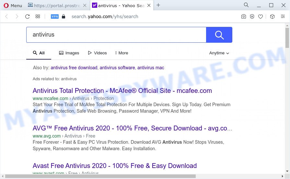Screen dimensions: 290x179
Task: Open the ad blocker shield icon
Action: click(x=252, y=17)
